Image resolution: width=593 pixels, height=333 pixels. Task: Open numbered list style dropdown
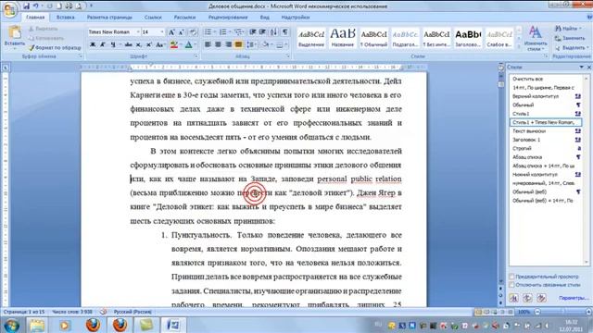[x=230, y=32]
